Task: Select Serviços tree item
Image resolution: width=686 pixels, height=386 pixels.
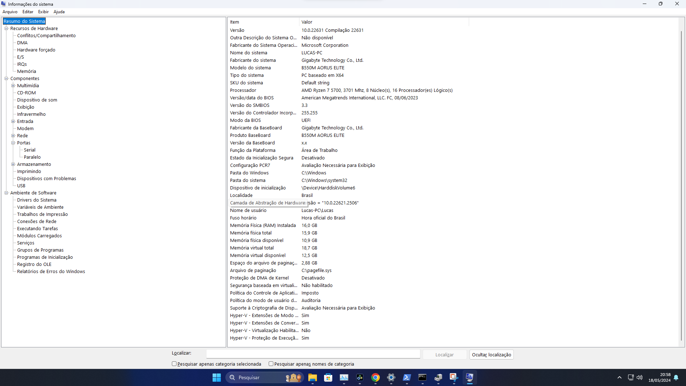Action: click(26, 243)
